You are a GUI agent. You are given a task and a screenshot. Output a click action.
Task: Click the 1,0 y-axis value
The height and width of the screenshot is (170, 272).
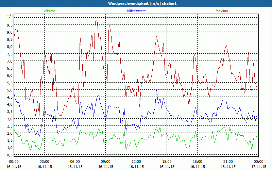(10, 148)
